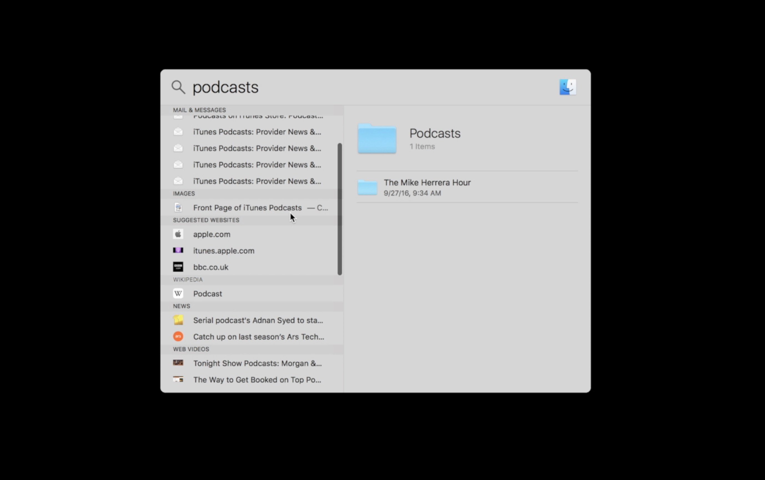The height and width of the screenshot is (480, 765).
Task: Click the results list vertical scrollbar
Action: [339, 209]
